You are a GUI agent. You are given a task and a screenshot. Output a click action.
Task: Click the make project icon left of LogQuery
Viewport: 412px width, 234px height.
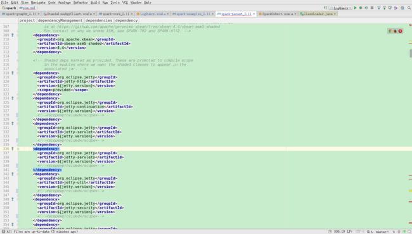click(325, 8)
